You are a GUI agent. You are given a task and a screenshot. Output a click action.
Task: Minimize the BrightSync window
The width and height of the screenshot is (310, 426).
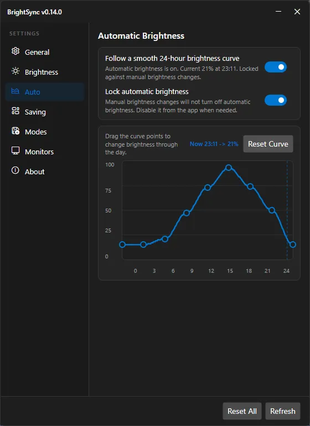278,12
